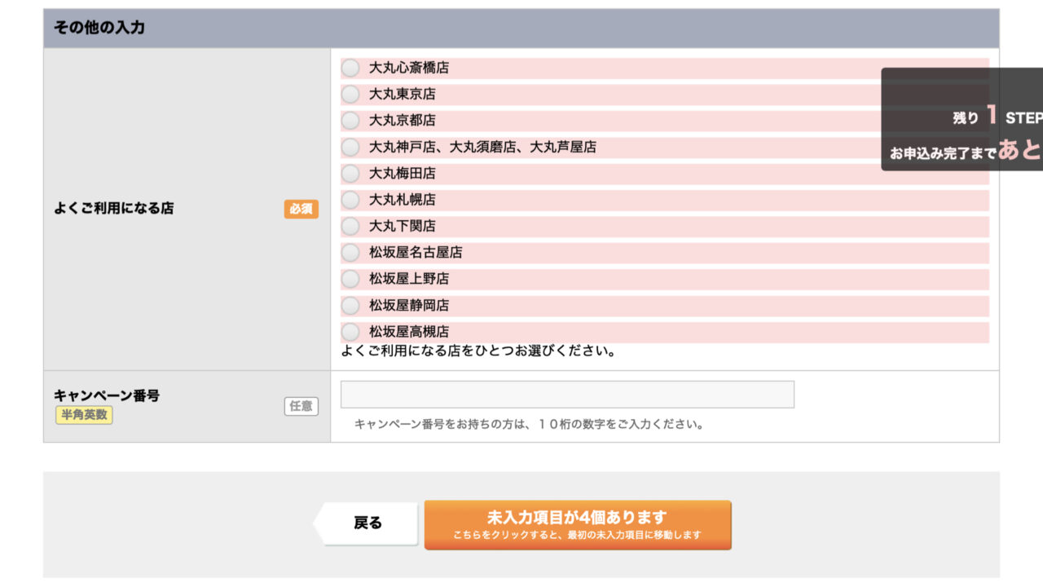Select 大丸神戸店、大丸須磨店、大丸芦屋店 option
This screenshot has height=587, width=1043.
point(350,147)
